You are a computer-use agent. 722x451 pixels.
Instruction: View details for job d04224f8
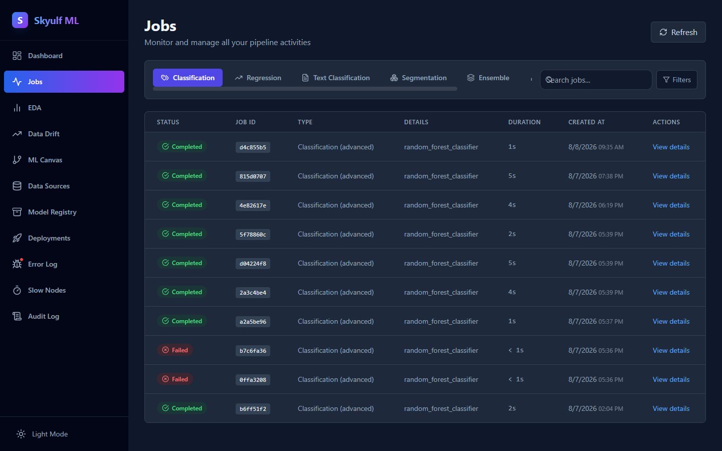(671, 263)
